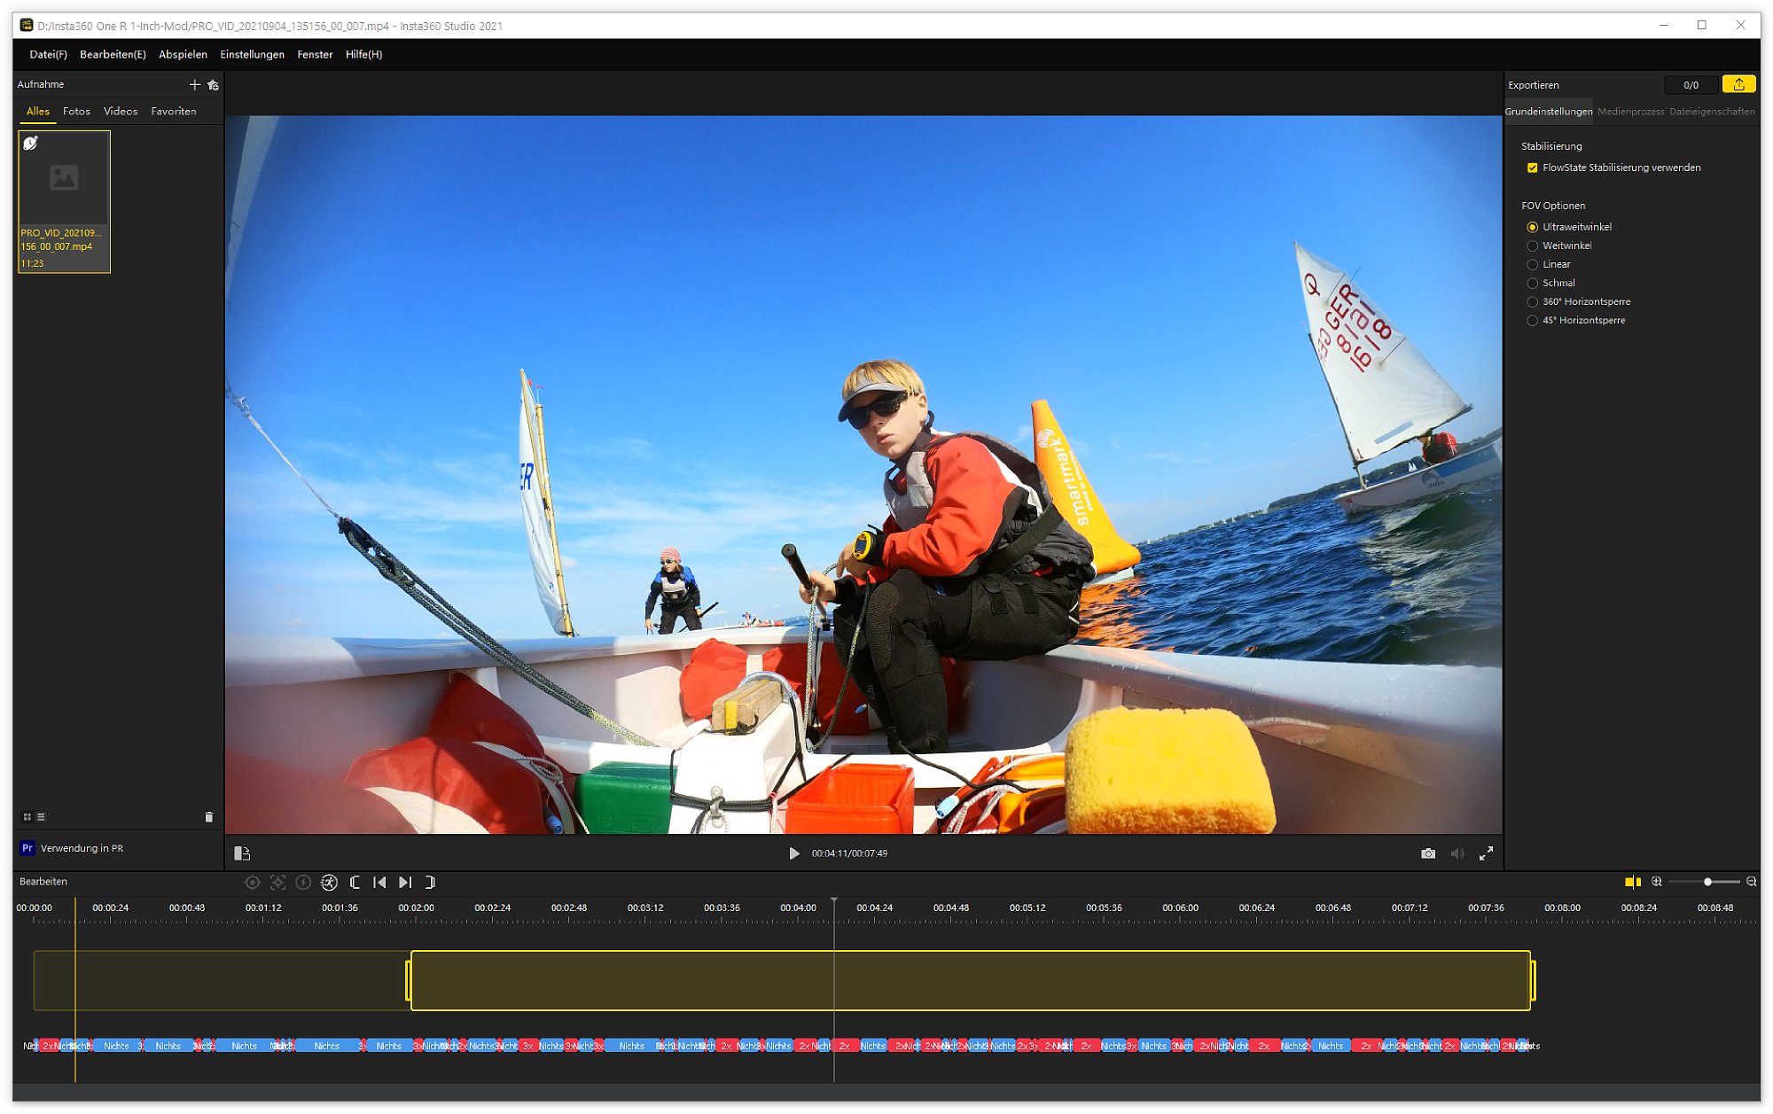Show only Videos in media list

tap(120, 111)
